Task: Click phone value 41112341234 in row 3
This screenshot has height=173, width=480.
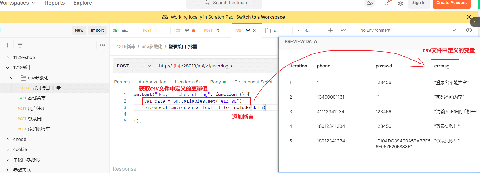Action: 331,112
